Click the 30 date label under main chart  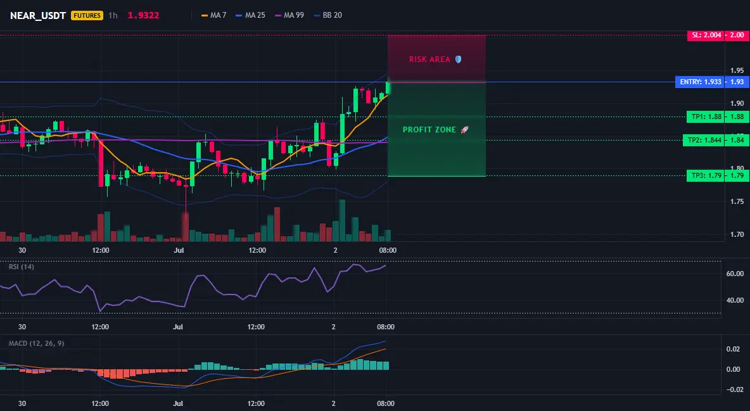pyautogui.click(x=22, y=250)
